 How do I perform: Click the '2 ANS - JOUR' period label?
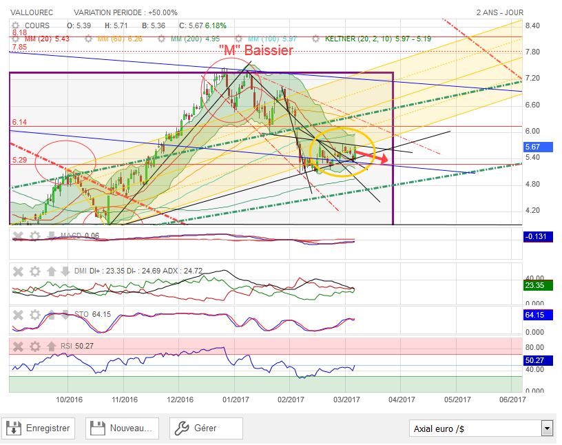click(x=499, y=12)
